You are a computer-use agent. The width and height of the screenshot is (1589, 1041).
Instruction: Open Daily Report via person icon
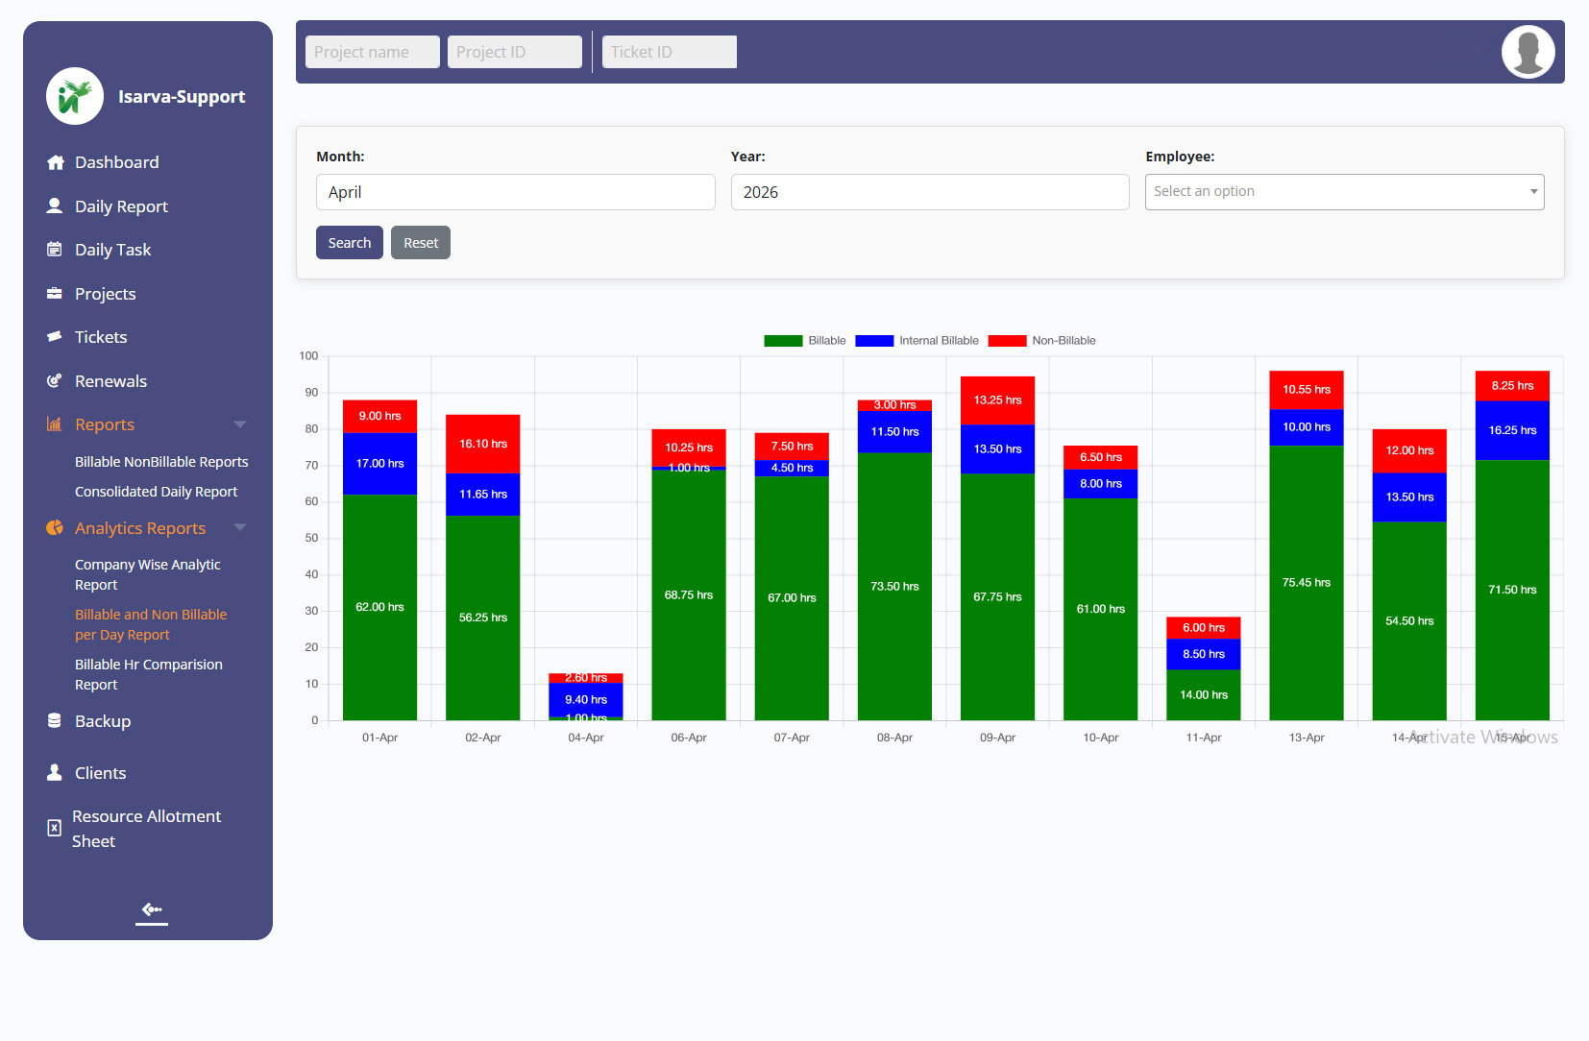55,206
